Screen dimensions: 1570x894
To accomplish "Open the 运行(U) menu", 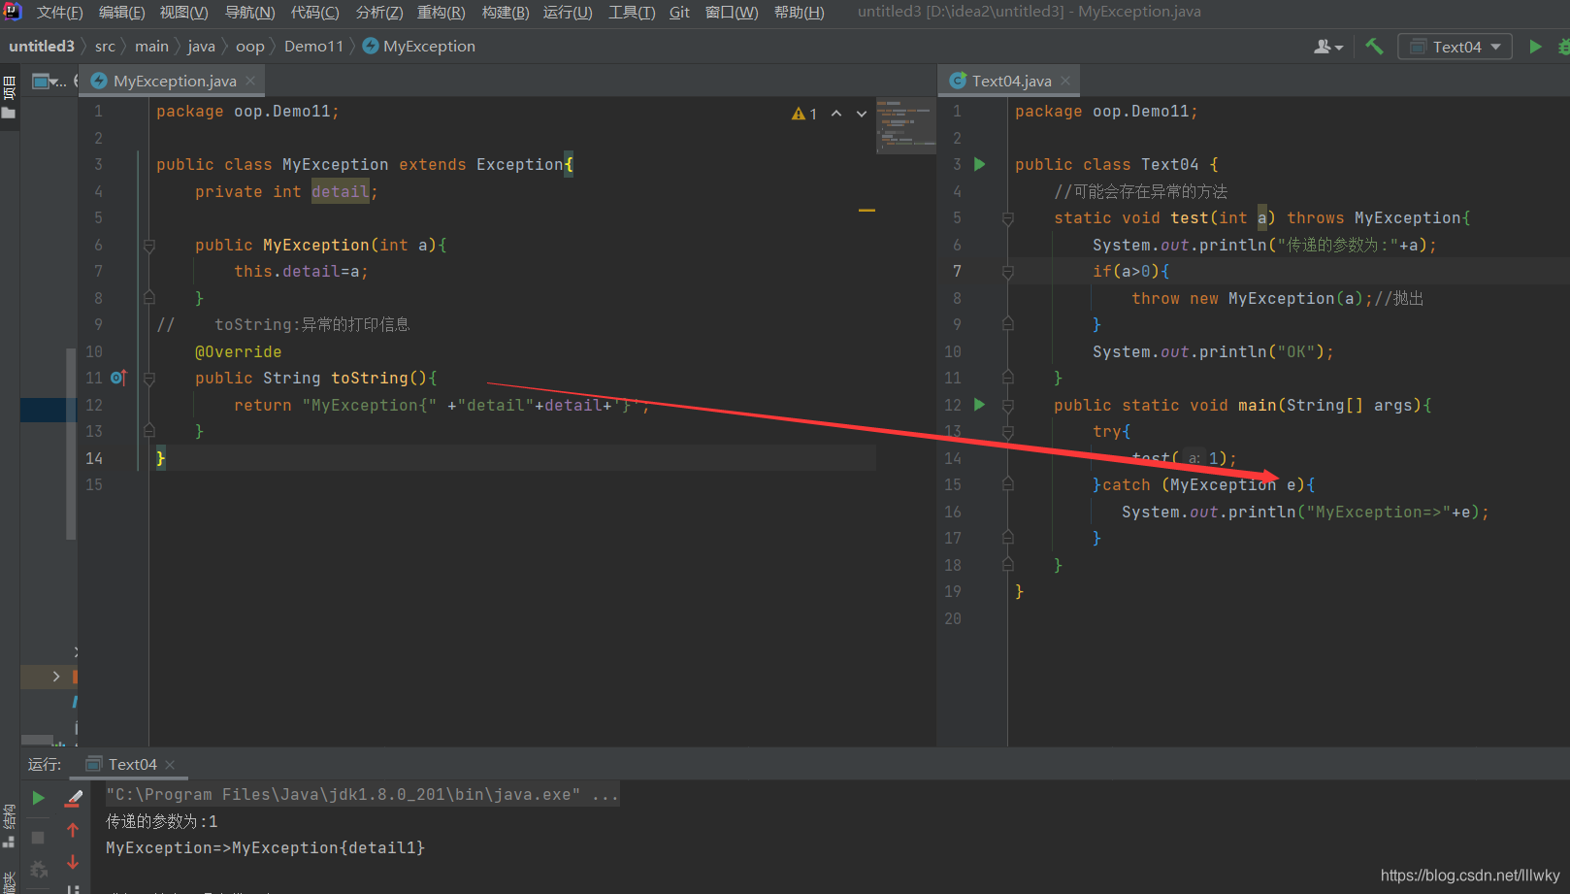I will pos(568,12).
